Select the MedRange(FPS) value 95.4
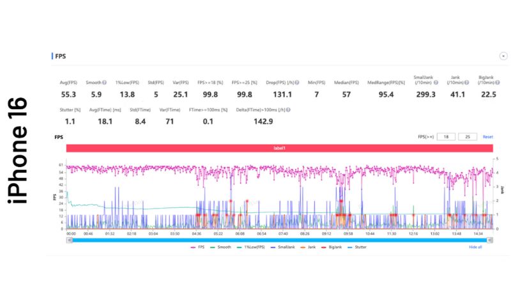The width and height of the screenshot is (511, 287). tap(386, 94)
